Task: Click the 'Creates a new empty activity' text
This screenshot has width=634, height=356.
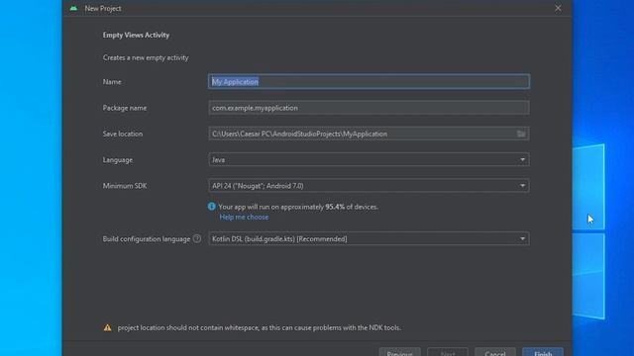Action: coord(146,57)
